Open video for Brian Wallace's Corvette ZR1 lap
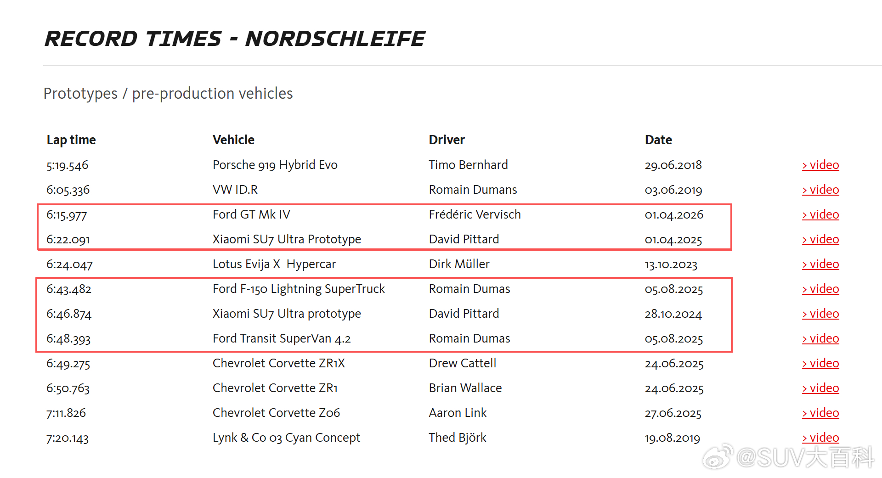Image resolution: width=882 pixels, height=478 pixels. tap(820, 388)
